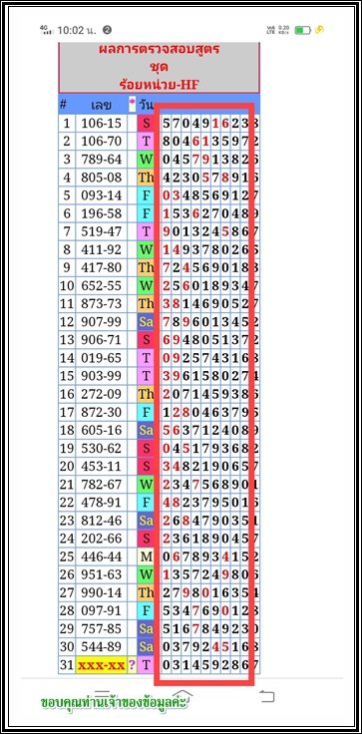Viewport: 362px width, 734px height.
Task: Select number cell 990-14
Action: pos(101,592)
